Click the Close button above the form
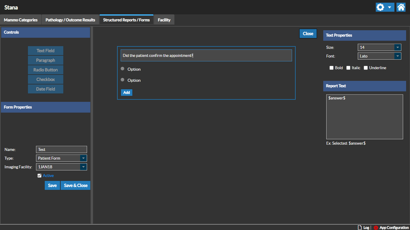410x230 pixels. point(308,34)
